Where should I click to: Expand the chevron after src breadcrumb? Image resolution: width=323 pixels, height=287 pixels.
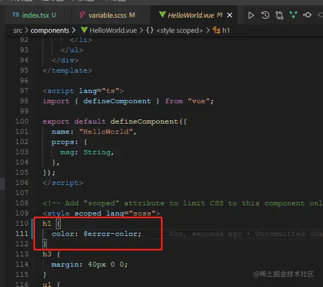coord(26,31)
